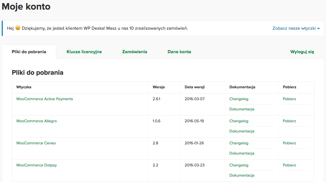Select date 2016-01-26
The width and height of the screenshot is (326, 182).
click(x=194, y=143)
